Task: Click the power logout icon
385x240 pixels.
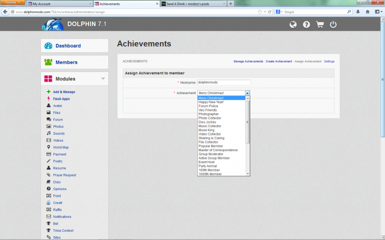Action: (x=333, y=24)
